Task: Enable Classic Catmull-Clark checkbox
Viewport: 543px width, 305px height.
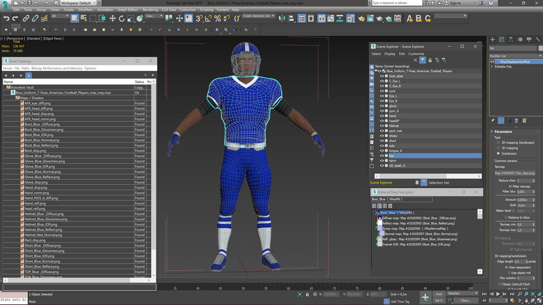Action: pos(500,284)
